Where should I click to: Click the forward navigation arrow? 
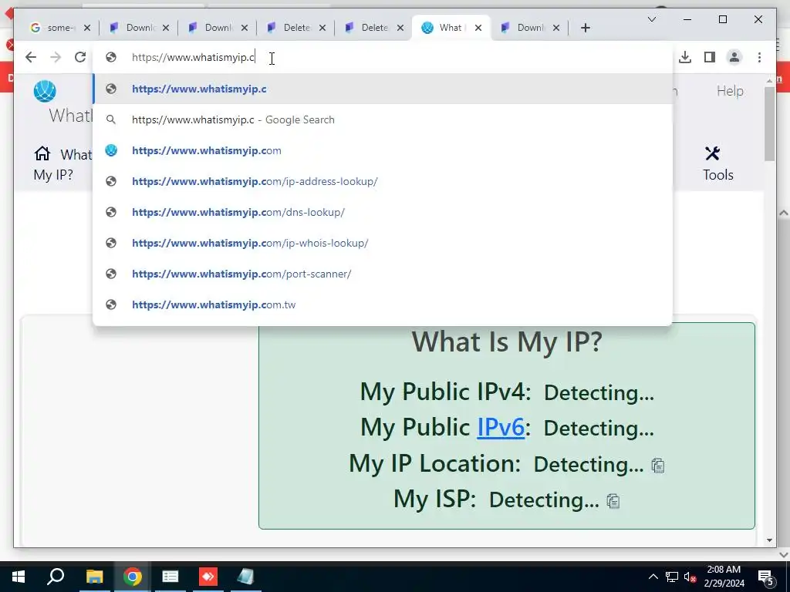click(56, 57)
